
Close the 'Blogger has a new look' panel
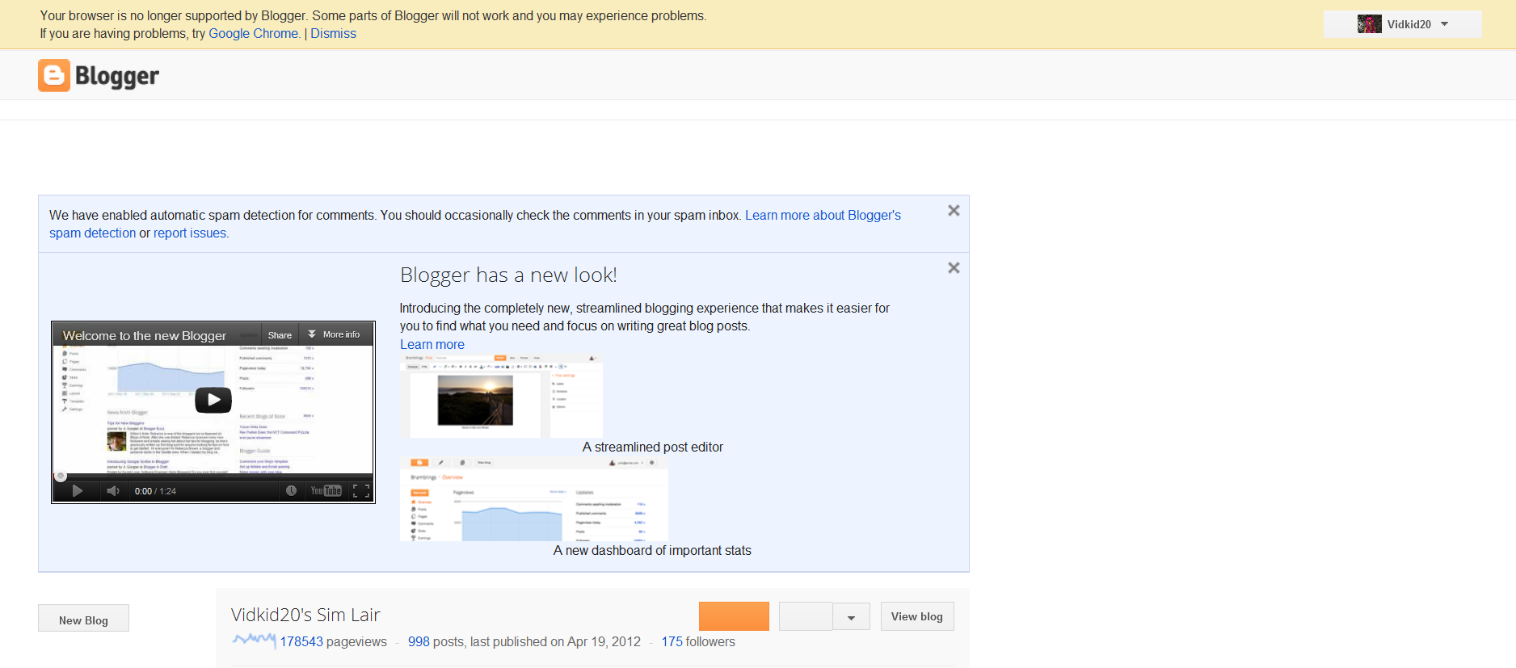pos(954,268)
